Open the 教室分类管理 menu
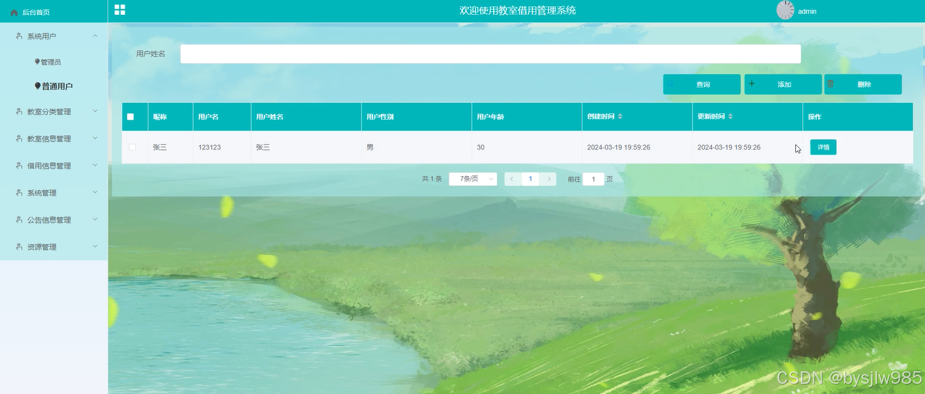Image resolution: width=925 pixels, height=394 pixels. (54, 112)
